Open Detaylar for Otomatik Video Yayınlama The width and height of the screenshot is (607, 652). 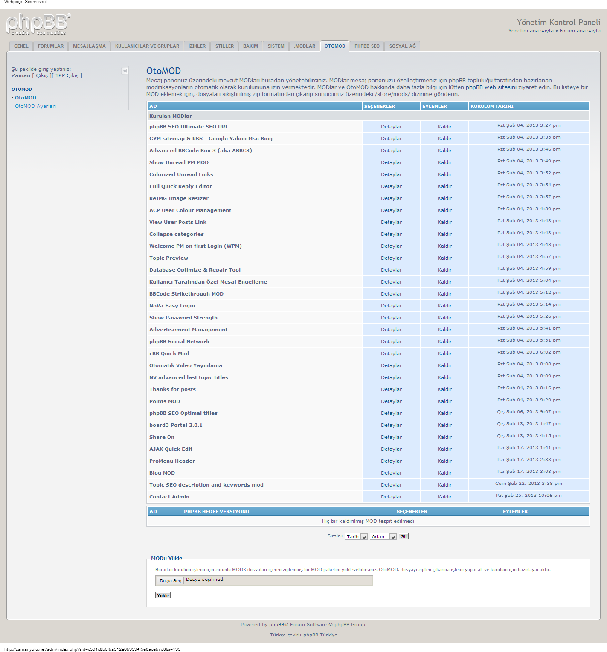tap(391, 365)
